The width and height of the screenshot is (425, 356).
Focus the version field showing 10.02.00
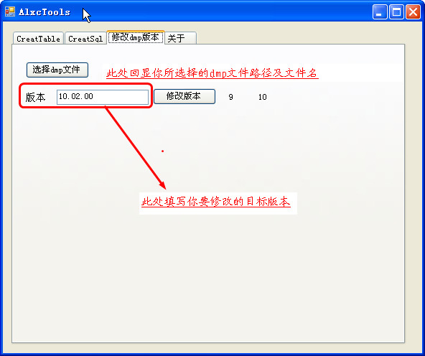coord(103,97)
